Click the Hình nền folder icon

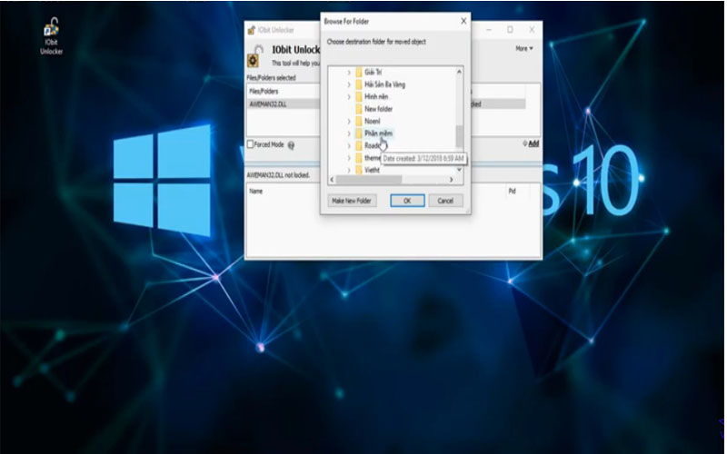(x=359, y=96)
